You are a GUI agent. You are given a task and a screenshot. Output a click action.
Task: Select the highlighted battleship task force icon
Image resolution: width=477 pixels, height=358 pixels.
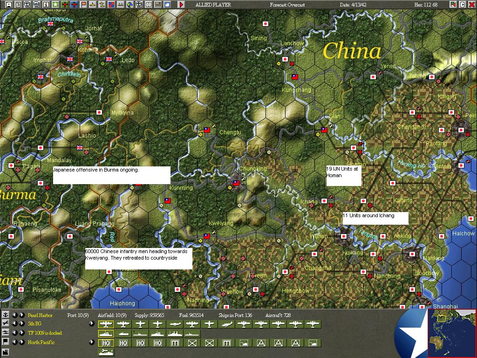(106, 334)
